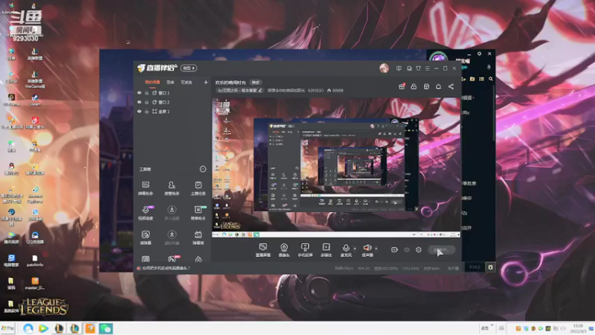595x335 pixels.
Task: Open the skin shirt icon in the title bar
Action: pos(418,68)
